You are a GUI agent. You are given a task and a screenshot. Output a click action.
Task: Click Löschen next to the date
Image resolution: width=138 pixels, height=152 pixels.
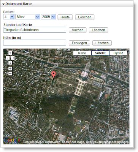(x=85, y=17)
